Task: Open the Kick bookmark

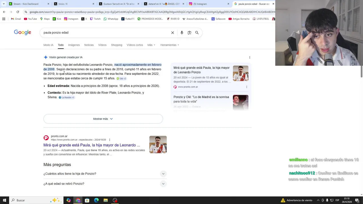Action: pyautogui.click(x=57, y=19)
